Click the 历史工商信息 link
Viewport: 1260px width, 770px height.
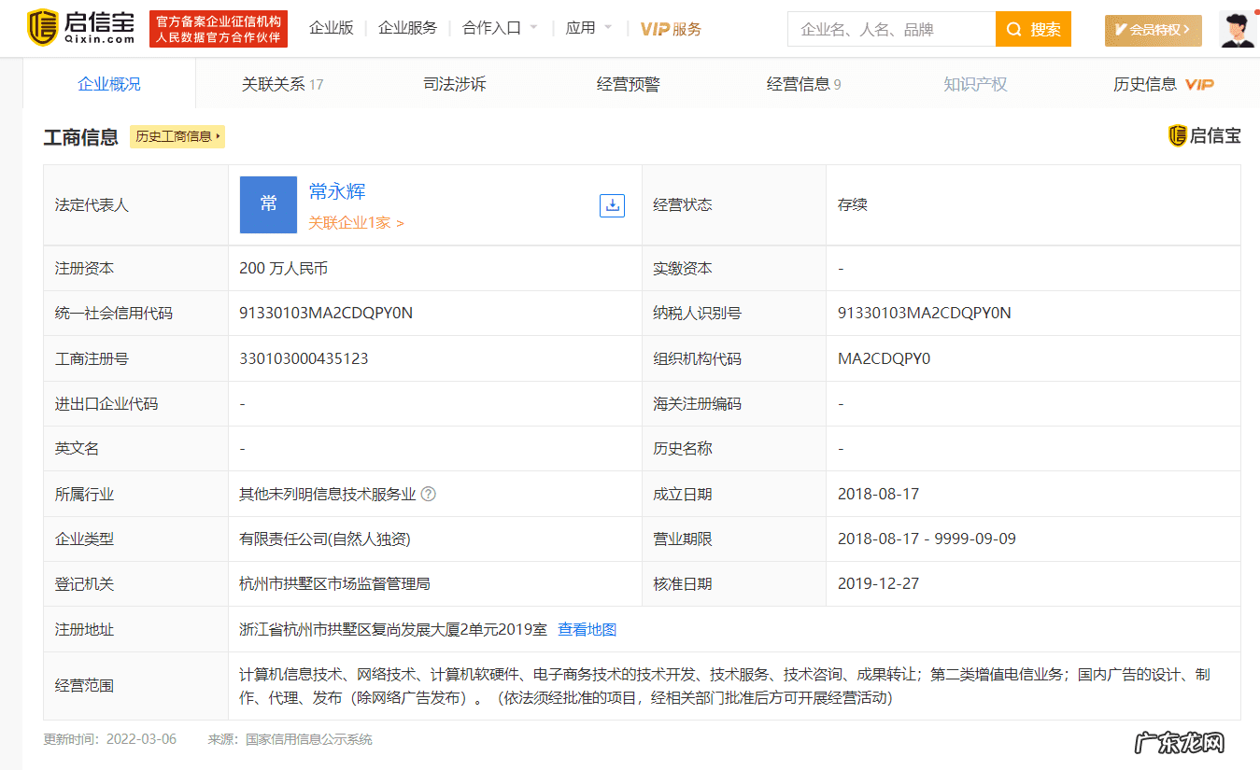point(177,136)
